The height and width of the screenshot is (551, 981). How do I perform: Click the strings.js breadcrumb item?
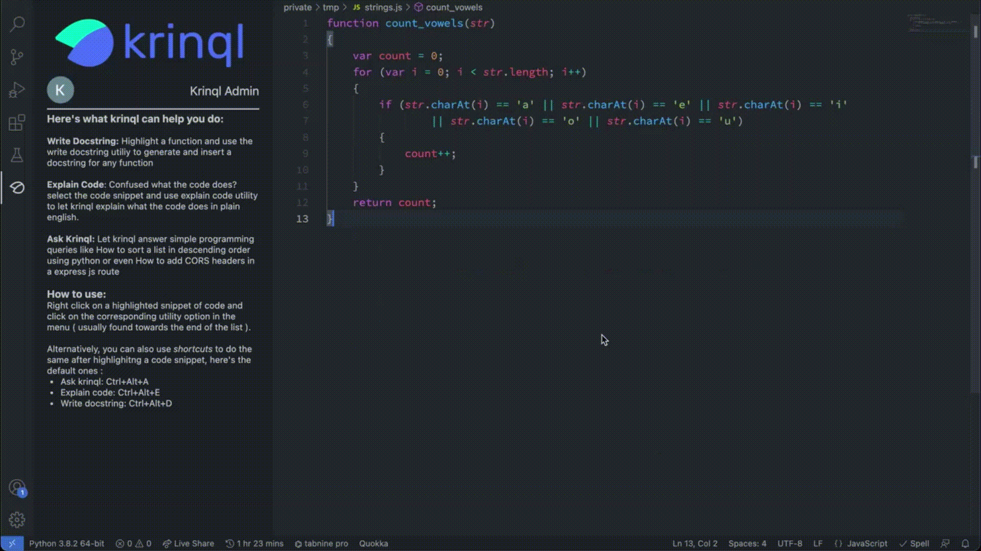[x=383, y=8]
